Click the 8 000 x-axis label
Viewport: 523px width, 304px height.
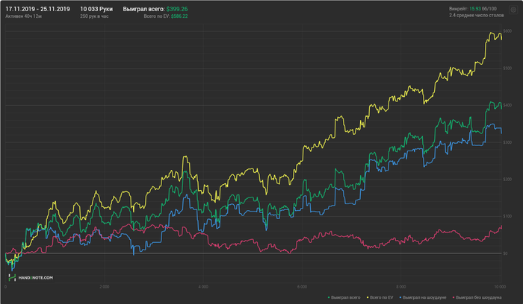point(401,287)
